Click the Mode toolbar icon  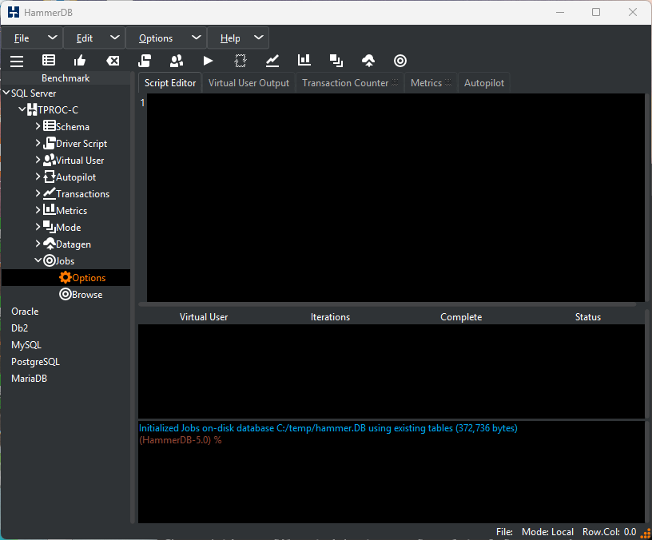click(336, 61)
